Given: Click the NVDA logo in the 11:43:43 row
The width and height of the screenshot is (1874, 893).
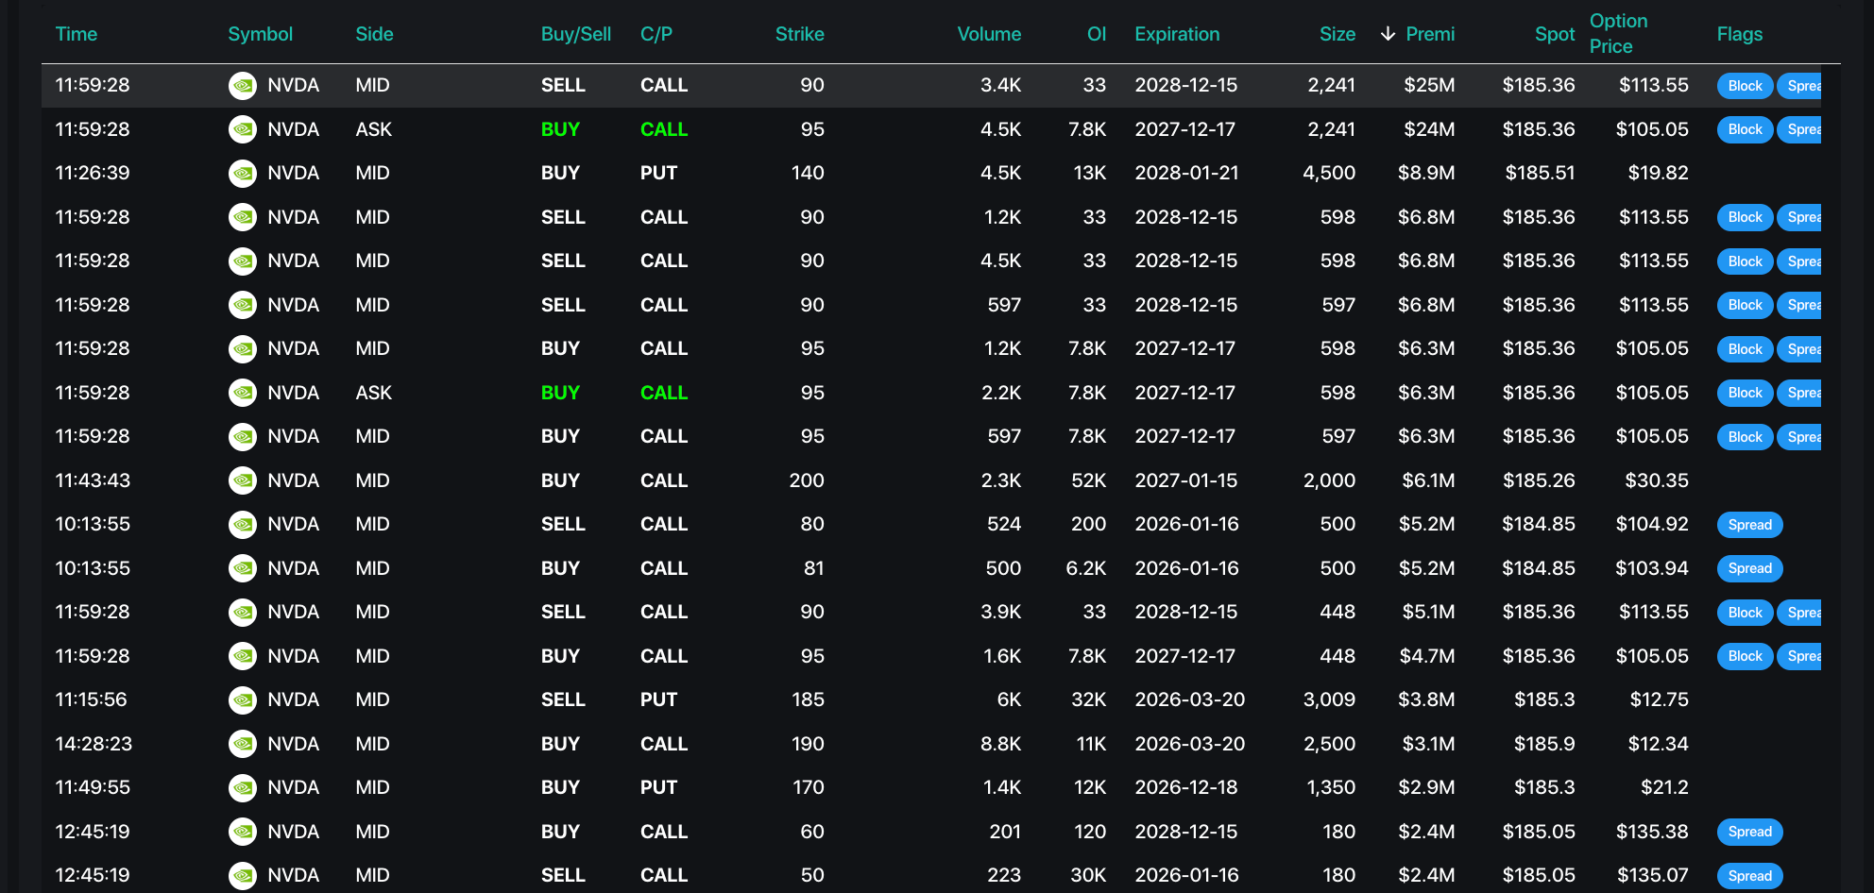Looking at the screenshot, I should [x=243, y=480].
